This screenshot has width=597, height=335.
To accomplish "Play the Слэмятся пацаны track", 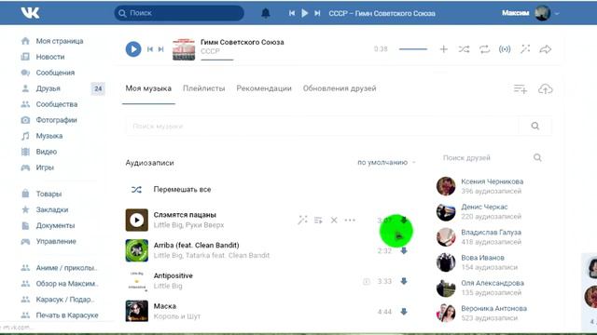I will pos(137,220).
